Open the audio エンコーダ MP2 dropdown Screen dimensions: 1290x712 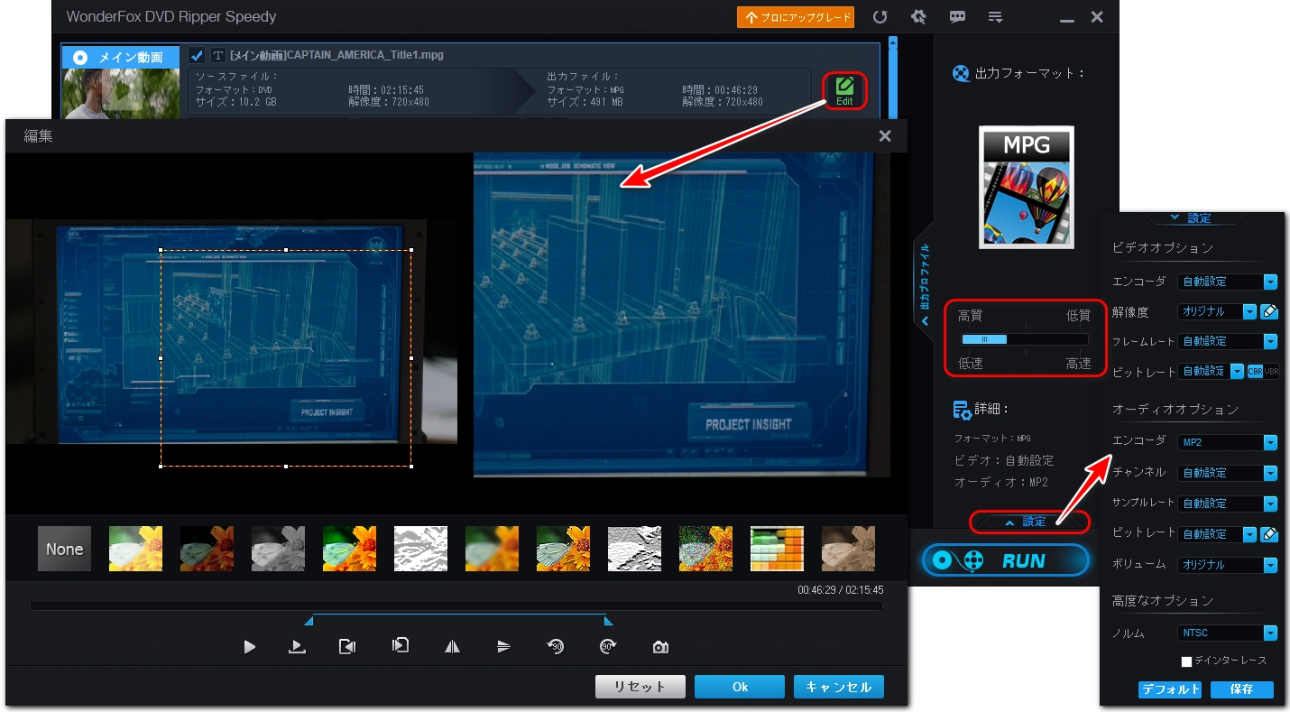click(1228, 442)
